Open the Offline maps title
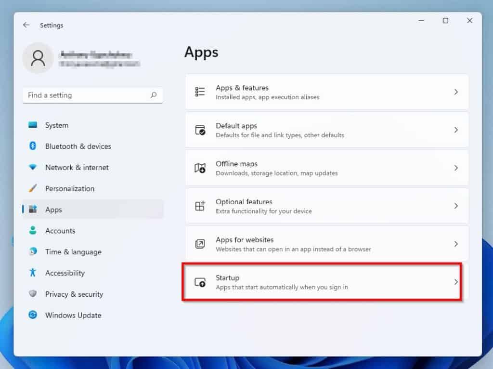Image resolution: width=493 pixels, height=369 pixels. click(236, 164)
